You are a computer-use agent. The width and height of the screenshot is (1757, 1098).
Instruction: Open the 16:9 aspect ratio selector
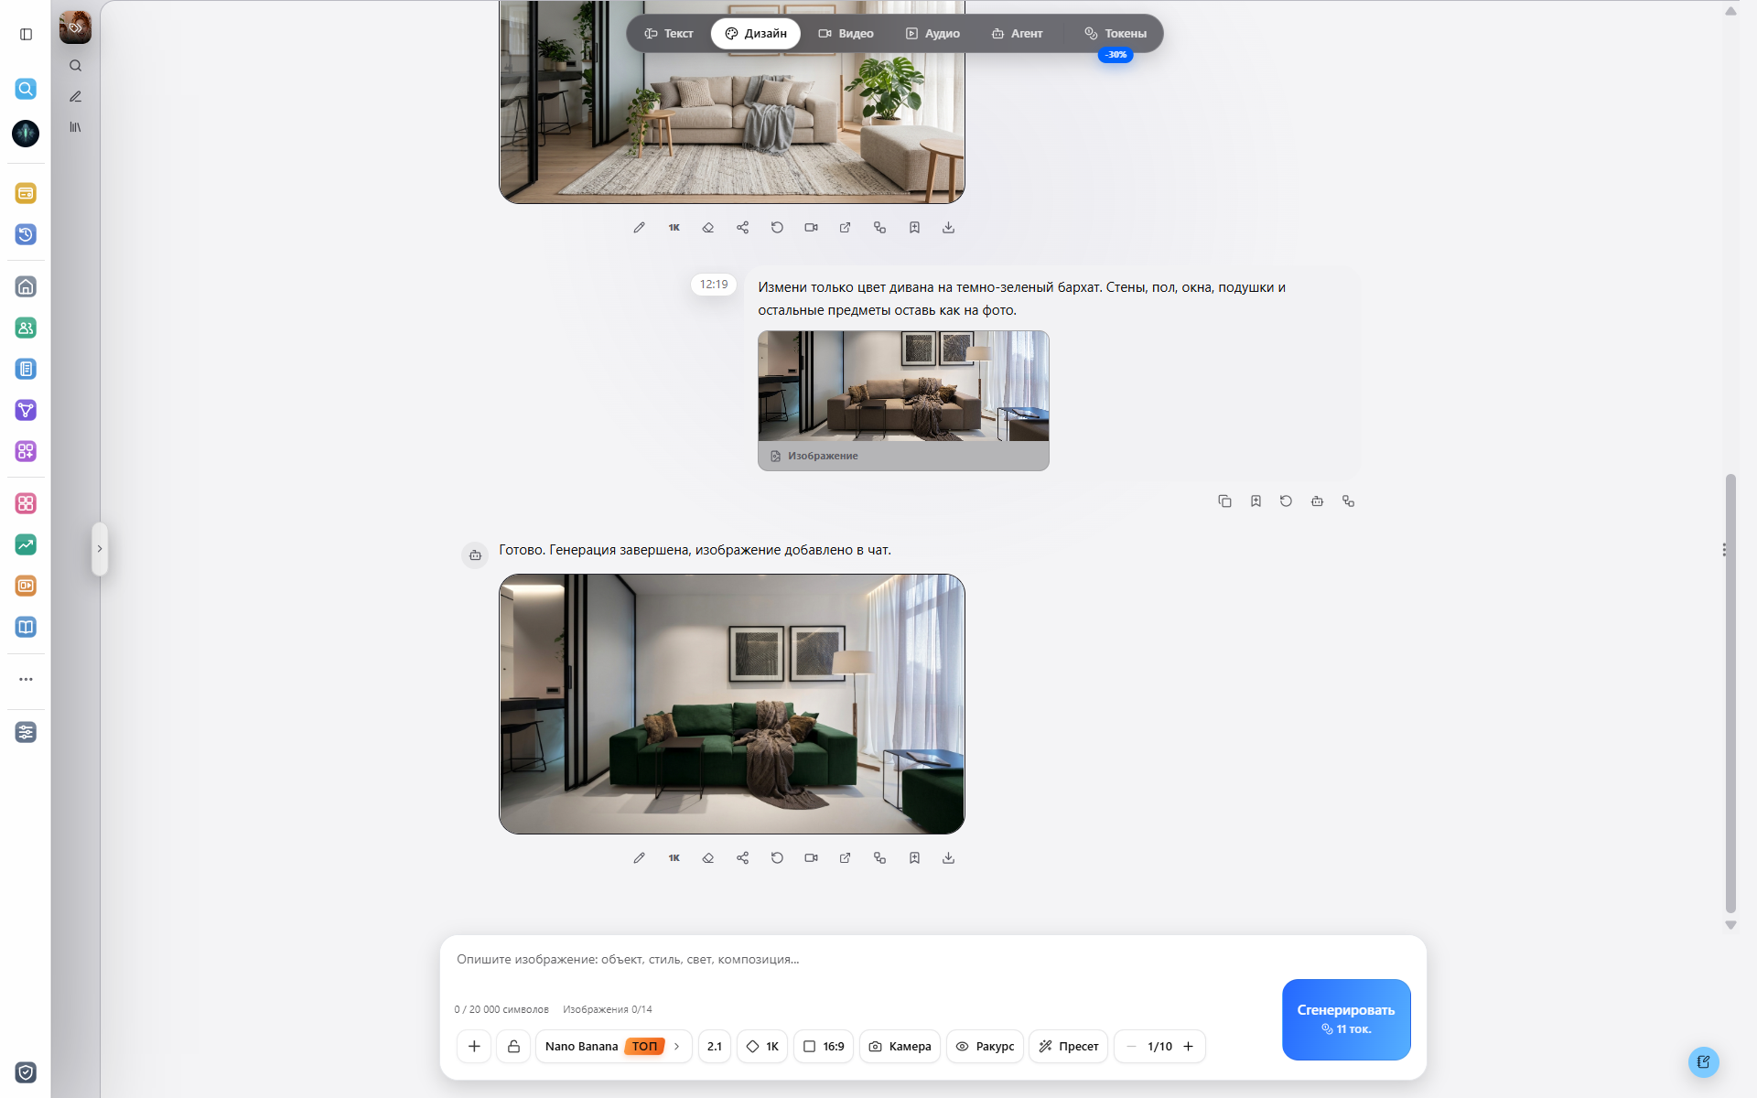824,1046
